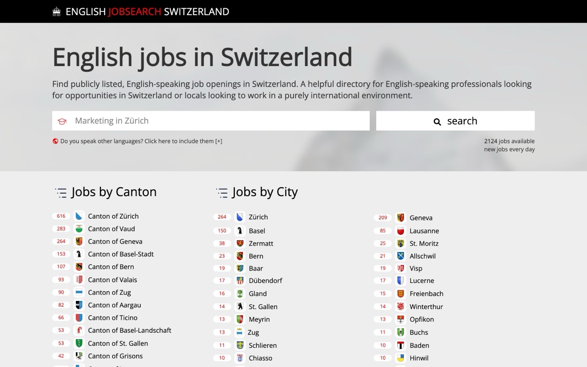Click Canton of Ticino crest icon
This screenshot has height=367, width=587.
click(x=79, y=318)
